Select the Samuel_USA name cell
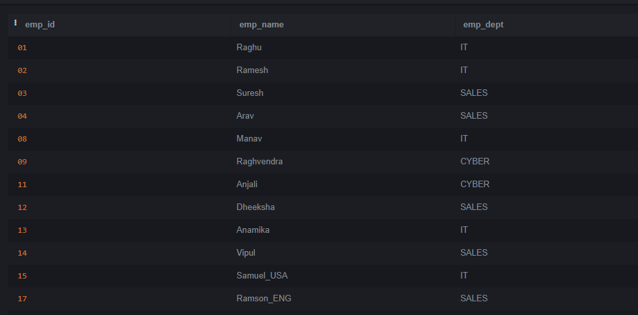The image size is (638, 315). (x=262, y=276)
